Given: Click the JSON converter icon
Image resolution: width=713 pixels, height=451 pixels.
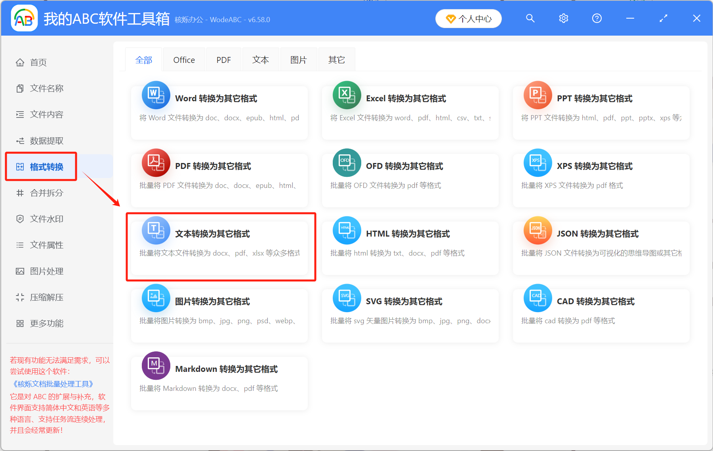Looking at the screenshot, I should click(x=537, y=230).
